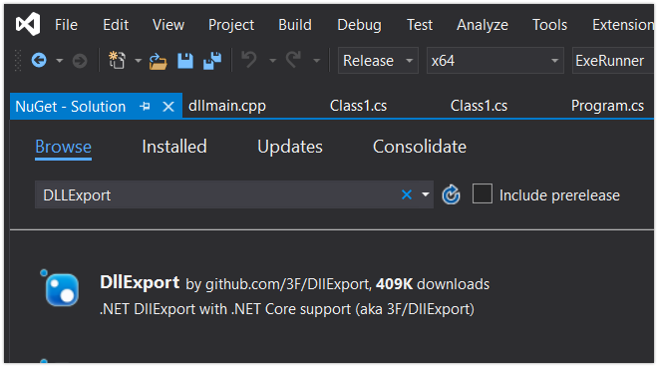
Task: Select the Browse tab in NuGet
Action: [x=64, y=147]
